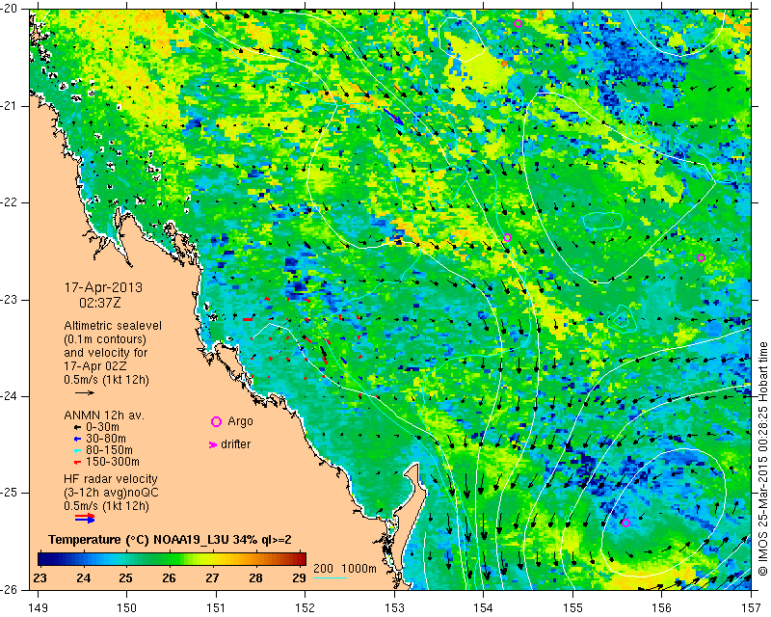Click the magenta drifter legend icon

coord(213,444)
